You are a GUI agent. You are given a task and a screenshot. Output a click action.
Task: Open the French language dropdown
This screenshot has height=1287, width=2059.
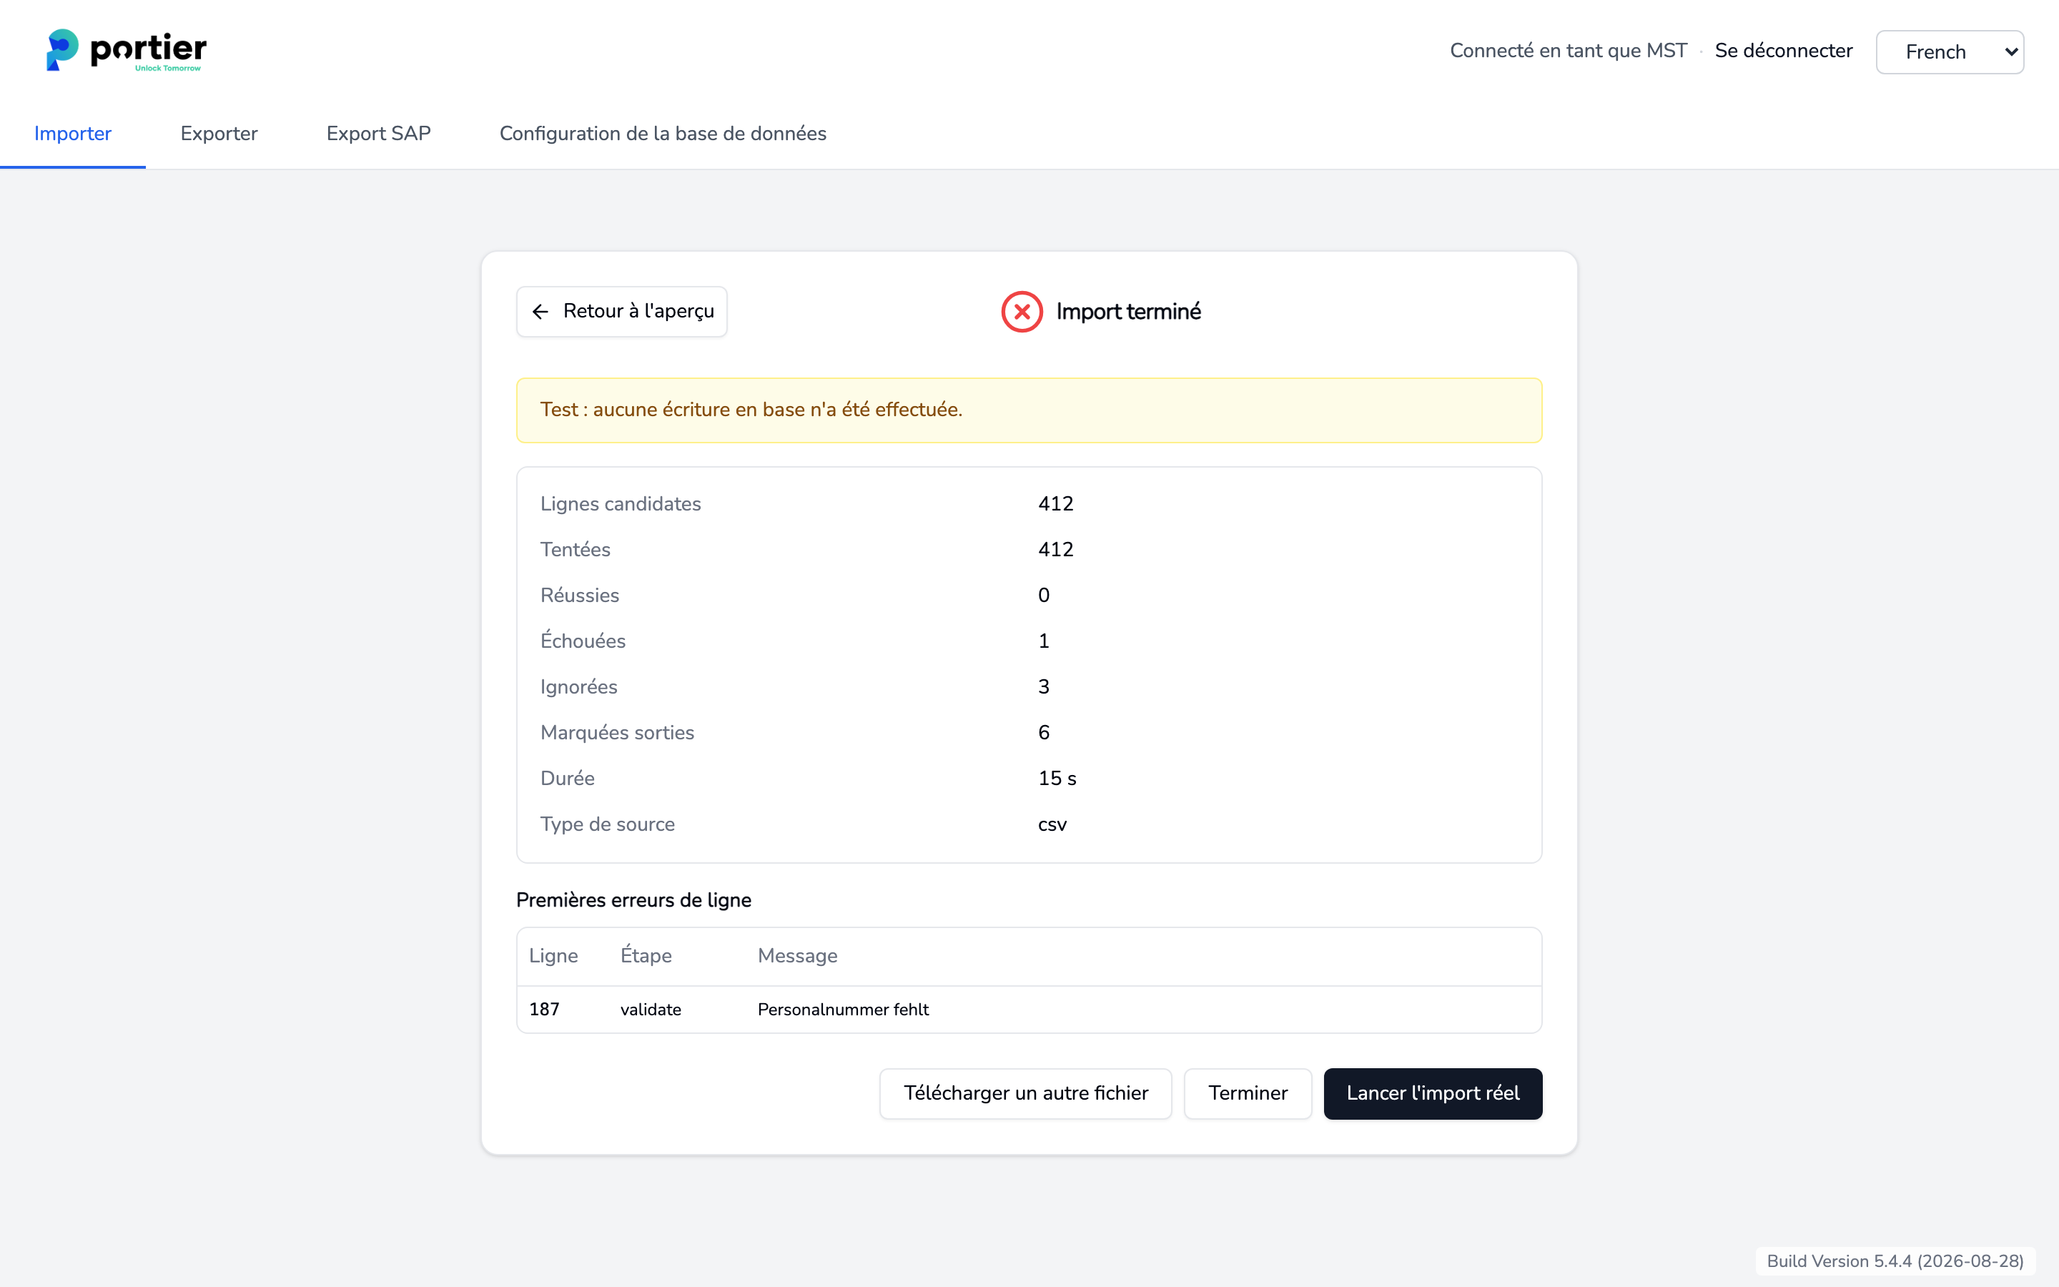(1949, 52)
